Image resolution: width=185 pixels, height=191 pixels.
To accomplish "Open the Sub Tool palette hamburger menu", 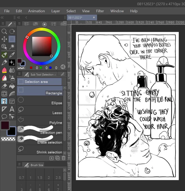I will pos(19,74).
